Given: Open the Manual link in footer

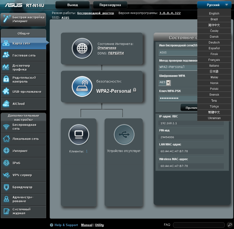Looking at the screenshot, I should [x=87, y=225].
